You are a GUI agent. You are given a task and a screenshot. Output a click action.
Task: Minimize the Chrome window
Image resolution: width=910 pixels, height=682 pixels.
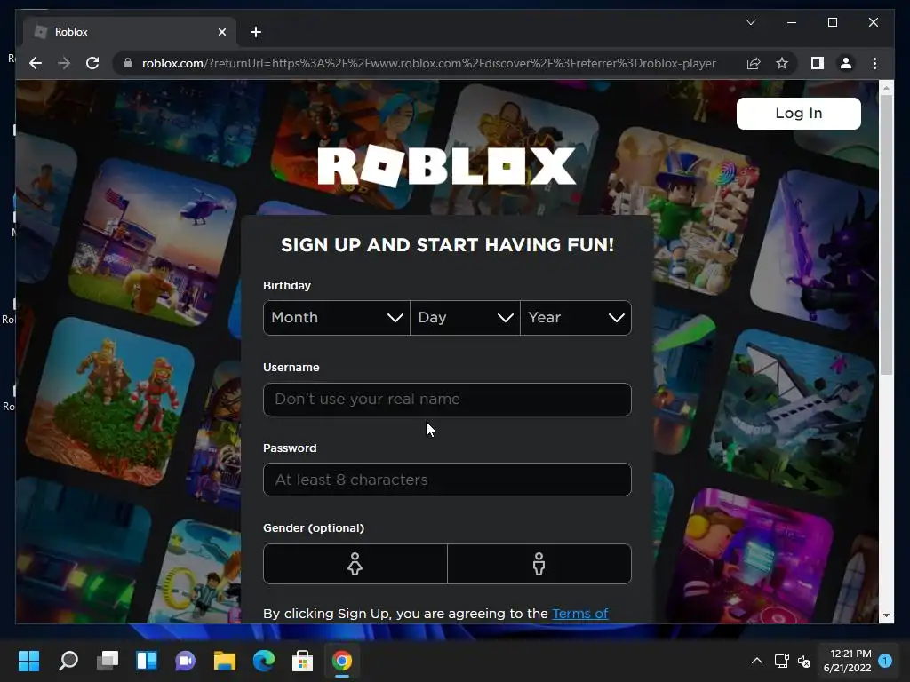pyautogui.click(x=792, y=22)
